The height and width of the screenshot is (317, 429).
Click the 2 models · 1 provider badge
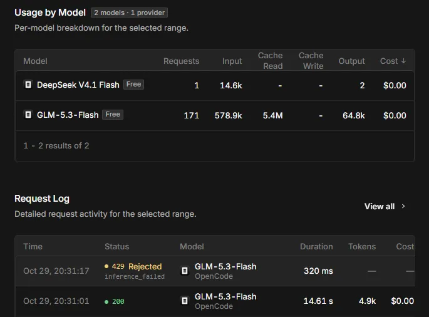129,13
